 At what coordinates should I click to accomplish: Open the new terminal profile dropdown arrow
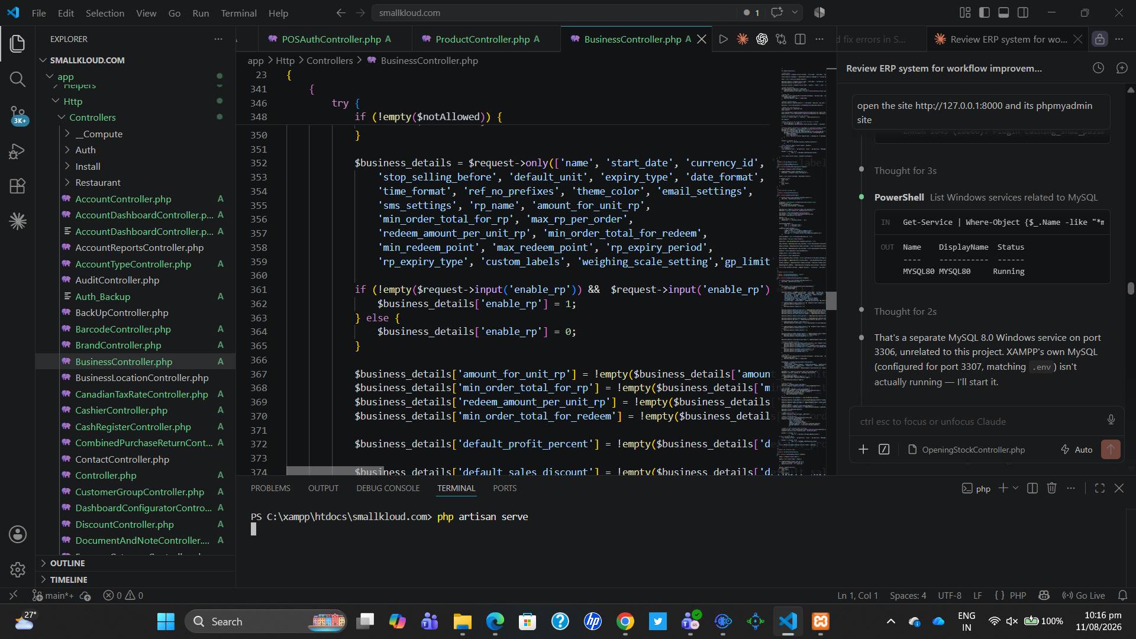(1016, 488)
